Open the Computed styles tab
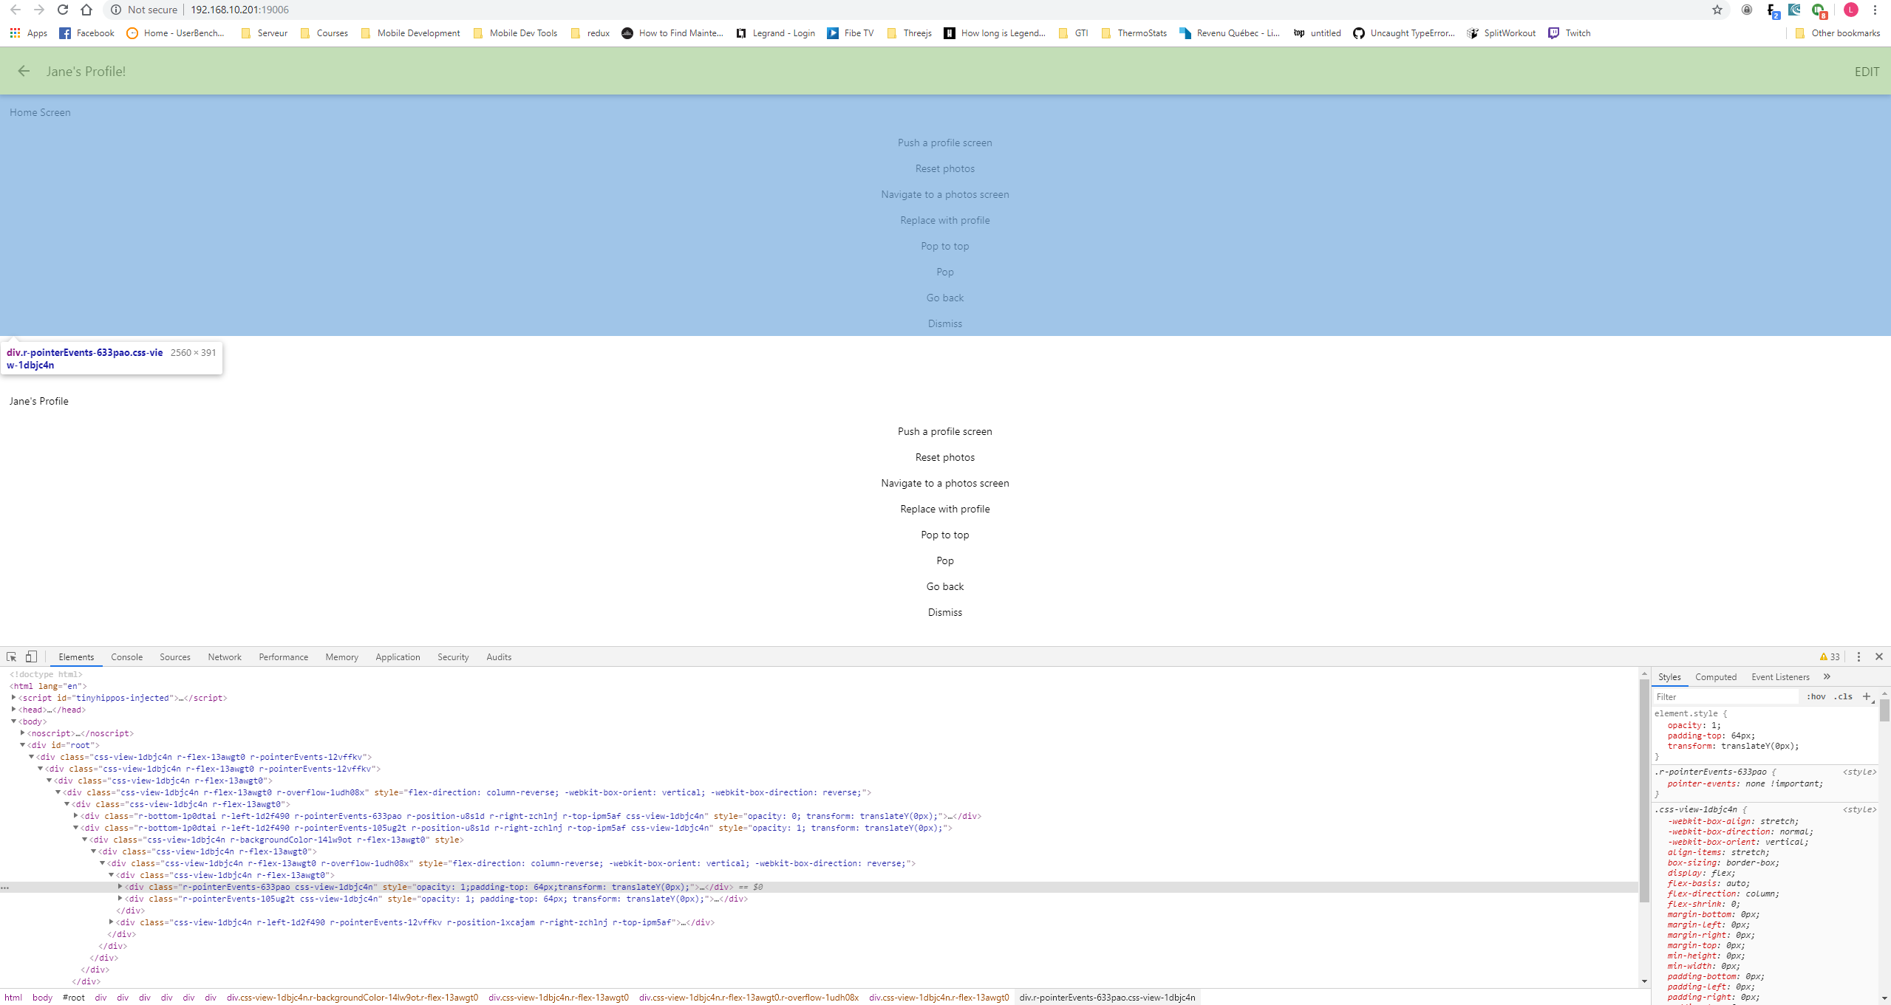1891x1005 pixels. click(x=1714, y=676)
